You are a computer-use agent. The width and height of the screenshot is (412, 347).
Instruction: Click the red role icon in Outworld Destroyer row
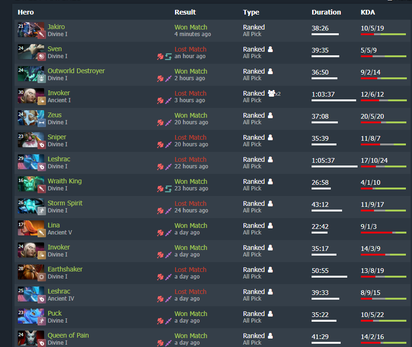point(160,78)
